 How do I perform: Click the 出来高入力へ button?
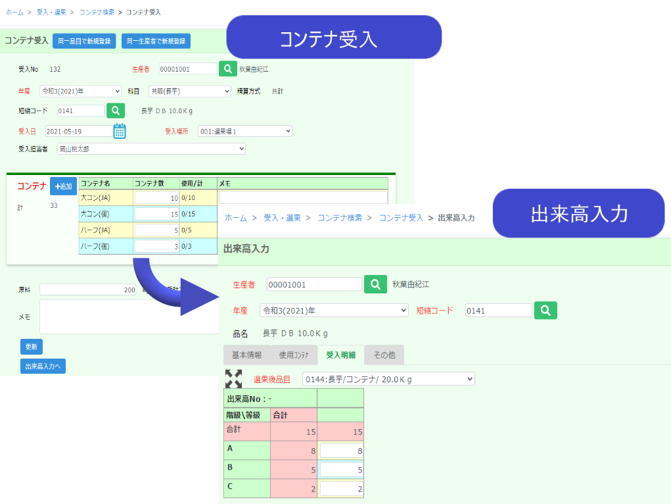43,366
